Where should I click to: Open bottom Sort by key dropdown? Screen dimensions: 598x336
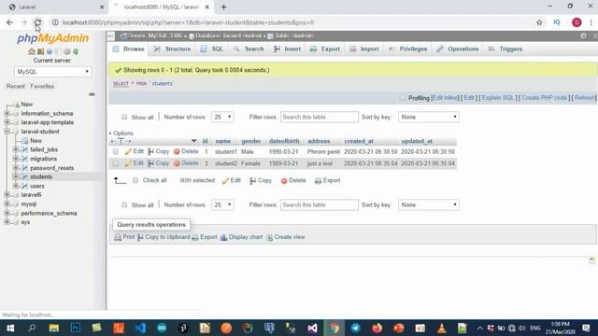pyautogui.click(x=429, y=205)
